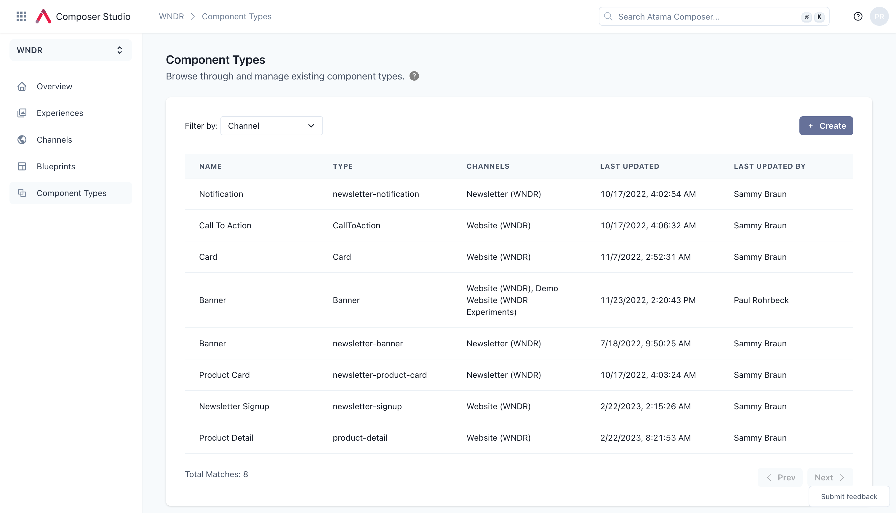
Task: Select the WNDR menu item
Action: point(70,50)
